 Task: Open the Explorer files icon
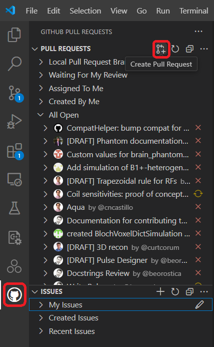tap(14, 35)
